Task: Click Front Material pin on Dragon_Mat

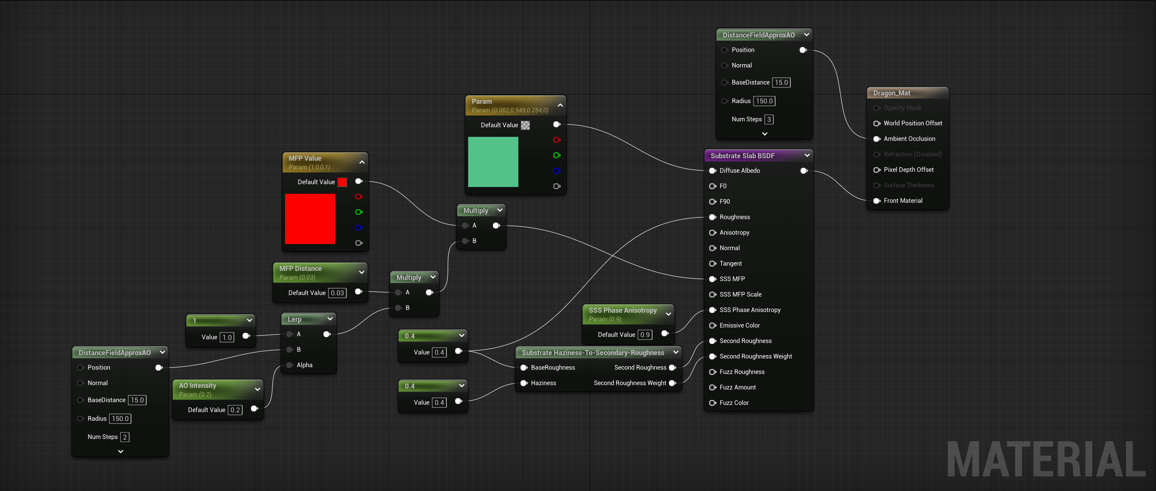Action: click(x=877, y=201)
